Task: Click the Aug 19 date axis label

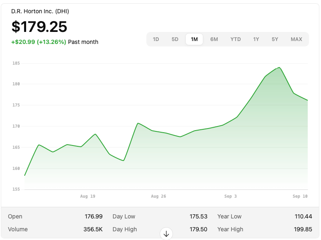Action: click(x=88, y=196)
